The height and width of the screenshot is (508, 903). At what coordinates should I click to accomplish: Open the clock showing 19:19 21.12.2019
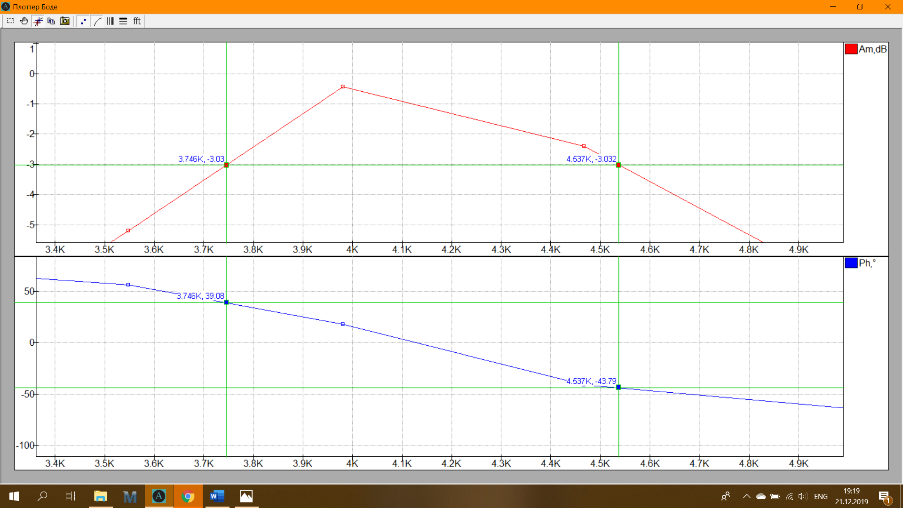tap(852, 496)
